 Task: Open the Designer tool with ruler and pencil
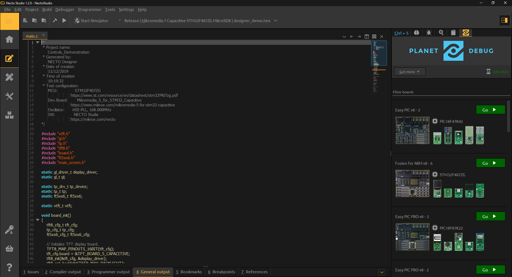[9, 77]
